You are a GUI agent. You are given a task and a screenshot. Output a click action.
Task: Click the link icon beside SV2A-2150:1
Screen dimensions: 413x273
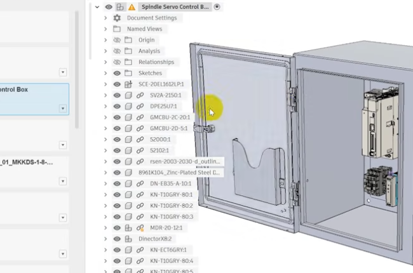140,95
